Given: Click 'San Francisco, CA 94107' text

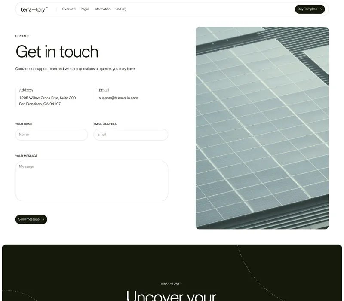Looking at the screenshot, I should 40,104.
